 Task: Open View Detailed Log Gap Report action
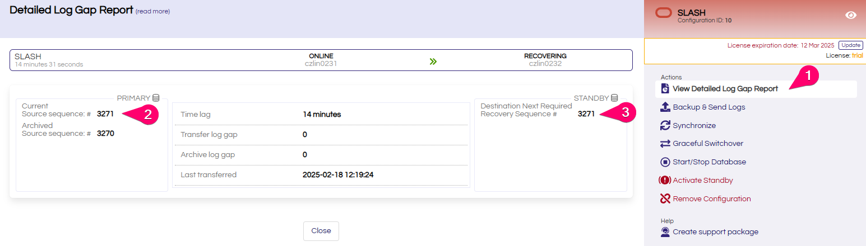tap(756, 89)
